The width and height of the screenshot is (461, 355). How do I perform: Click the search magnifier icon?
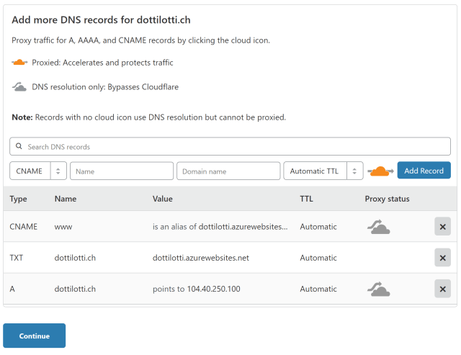click(x=19, y=147)
